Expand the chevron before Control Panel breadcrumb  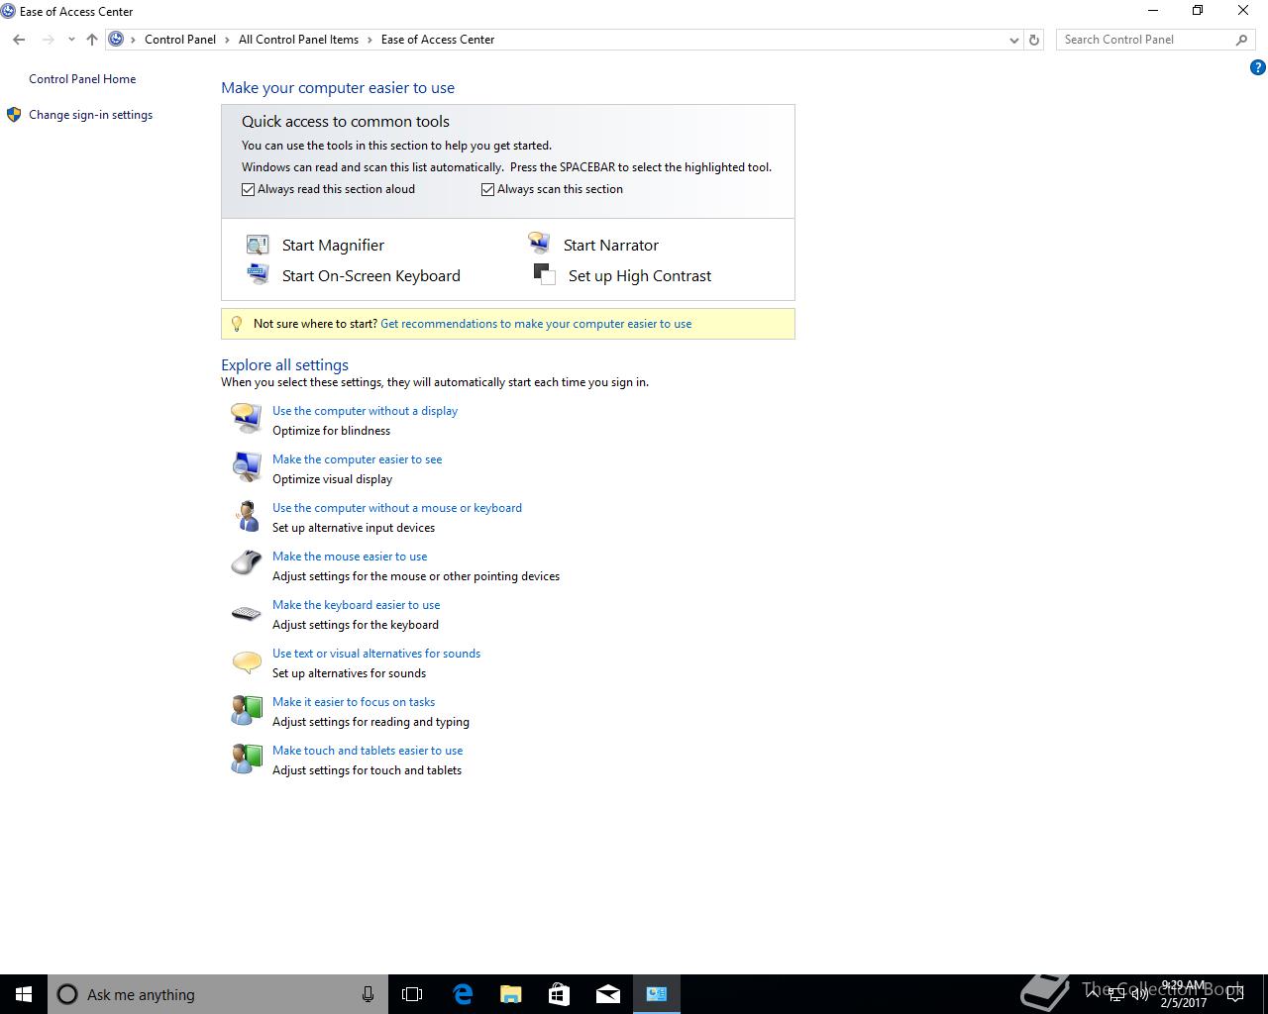[134, 40]
